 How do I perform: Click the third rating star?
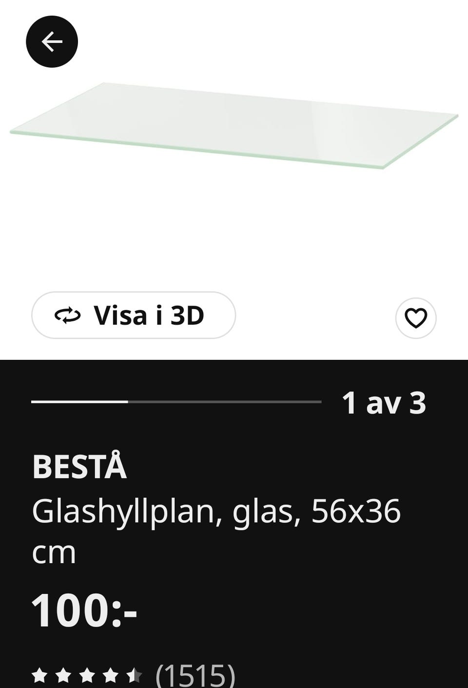tap(87, 676)
